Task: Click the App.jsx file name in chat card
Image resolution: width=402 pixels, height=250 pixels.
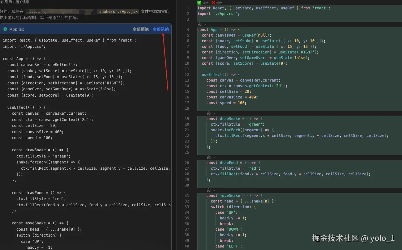Action: [x=17, y=29]
